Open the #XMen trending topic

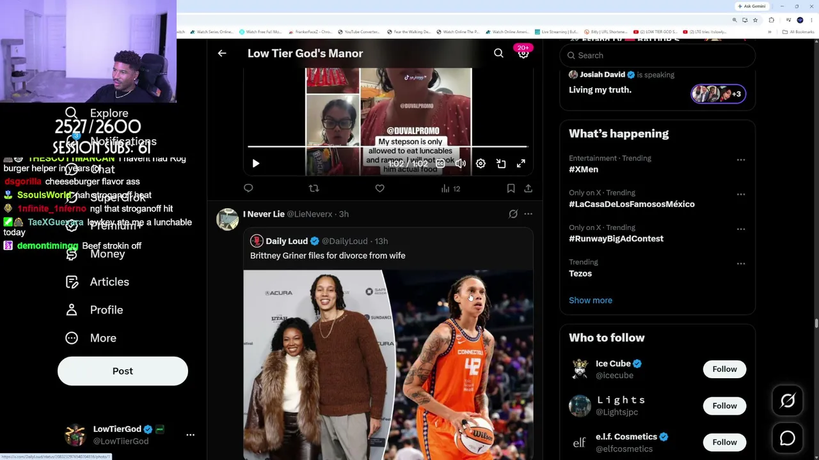click(584, 169)
